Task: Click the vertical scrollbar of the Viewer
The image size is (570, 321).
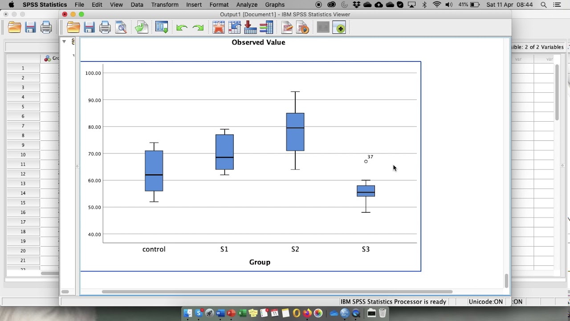Action: pyautogui.click(x=506, y=281)
